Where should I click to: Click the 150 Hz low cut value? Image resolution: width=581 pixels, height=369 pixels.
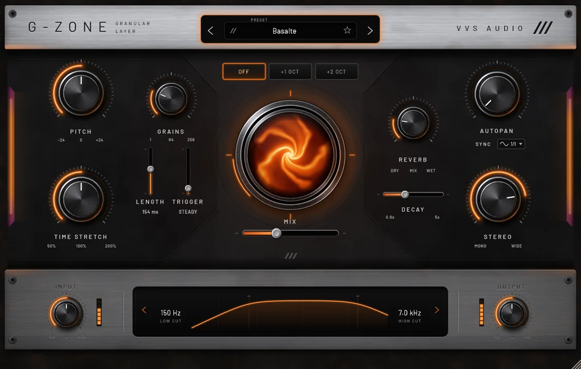(170, 313)
